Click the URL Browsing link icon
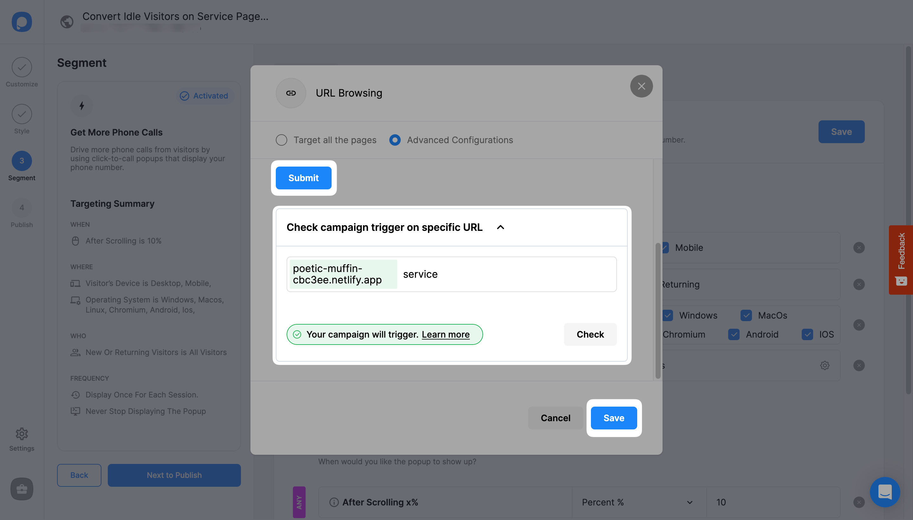The height and width of the screenshot is (520, 913). tap(290, 93)
